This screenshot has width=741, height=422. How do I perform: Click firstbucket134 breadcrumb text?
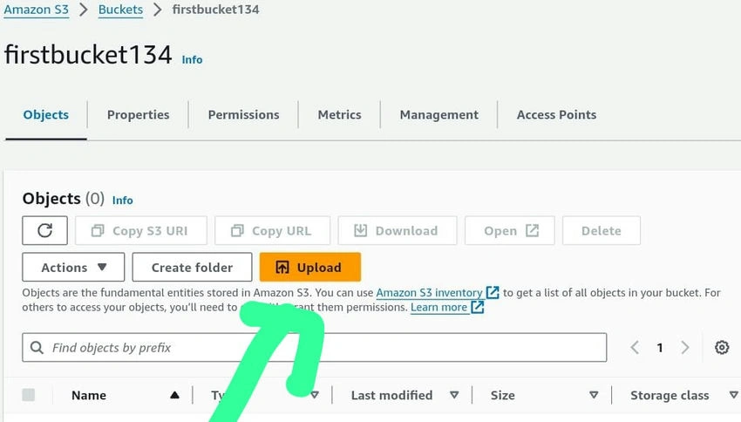(x=215, y=10)
